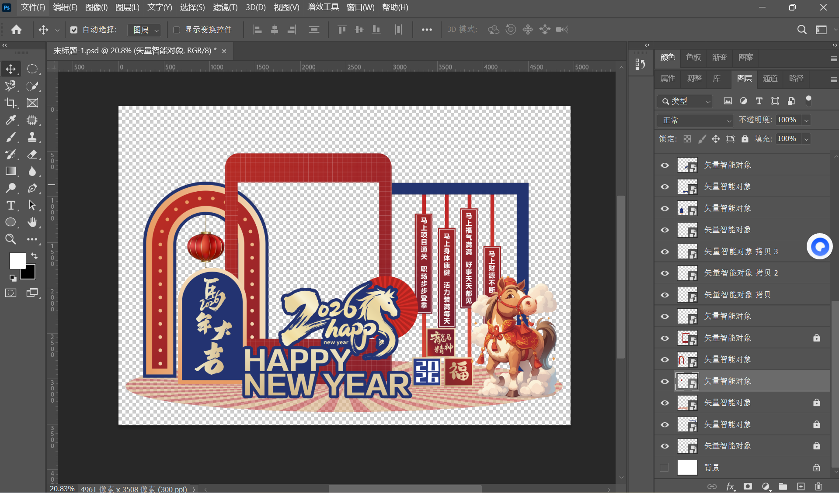
Task: Pick the Eyedropper tool
Action: [x=10, y=120]
